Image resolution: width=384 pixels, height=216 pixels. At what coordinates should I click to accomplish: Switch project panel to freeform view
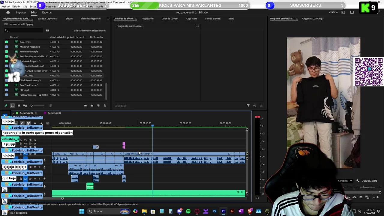point(25,106)
